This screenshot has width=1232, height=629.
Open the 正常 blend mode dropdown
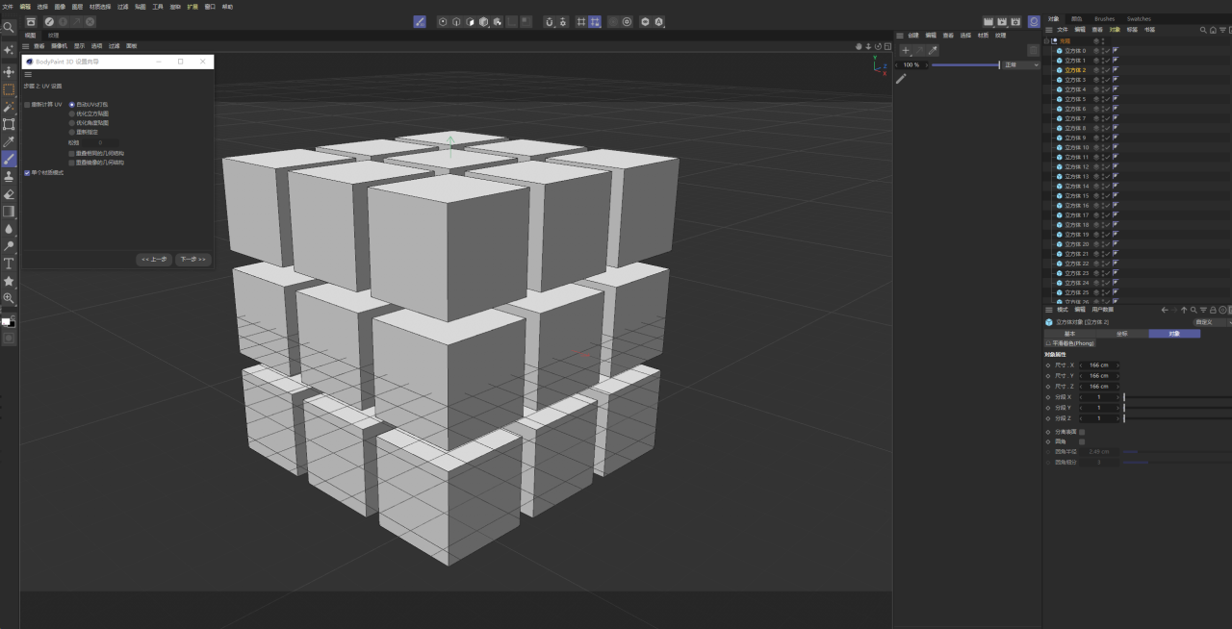click(1021, 65)
